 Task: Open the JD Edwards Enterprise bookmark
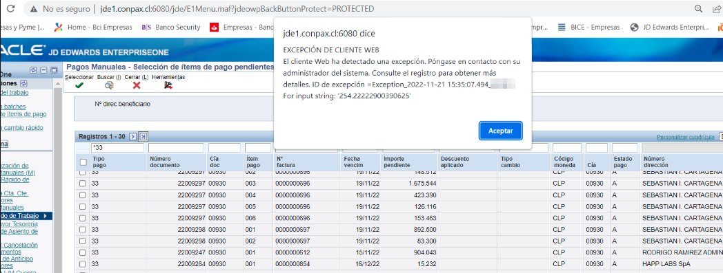pyautogui.click(x=670, y=27)
